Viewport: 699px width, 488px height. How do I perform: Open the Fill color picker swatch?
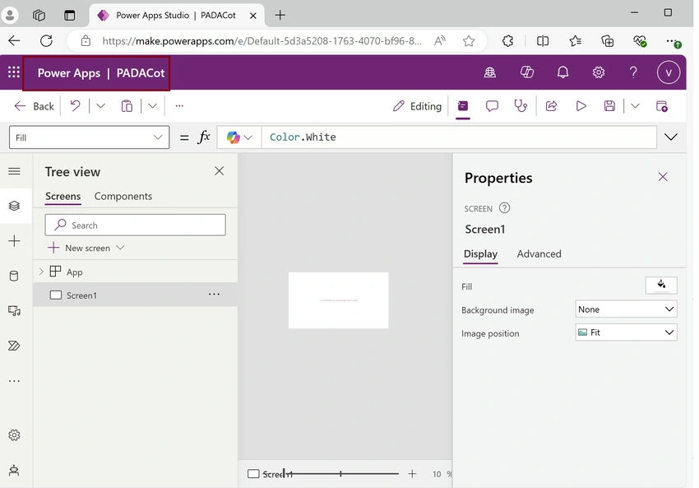tap(661, 285)
